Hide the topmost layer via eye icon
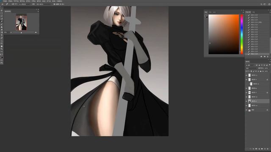Viewport: 271px width, 152px height. (x=246, y=75)
